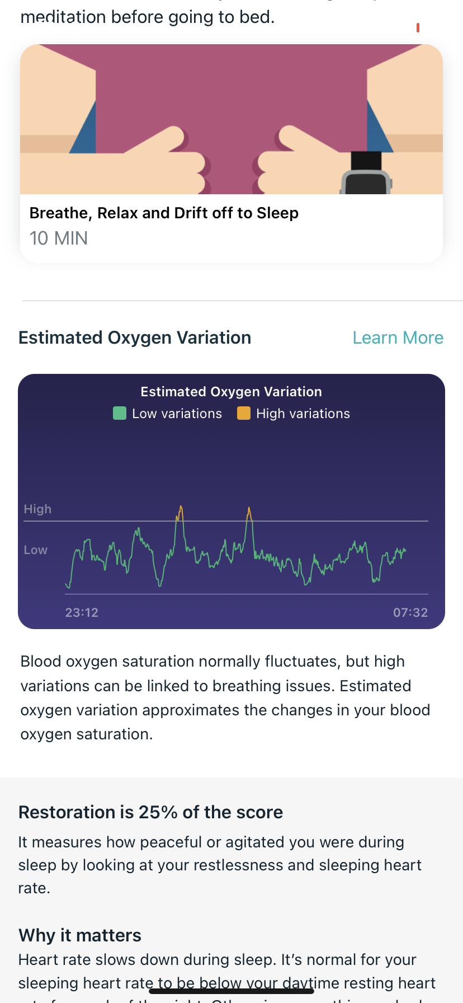Tap the Low variations legend text
Image resolution: width=463 pixels, height=1003 pixels.
pos(177,414)
